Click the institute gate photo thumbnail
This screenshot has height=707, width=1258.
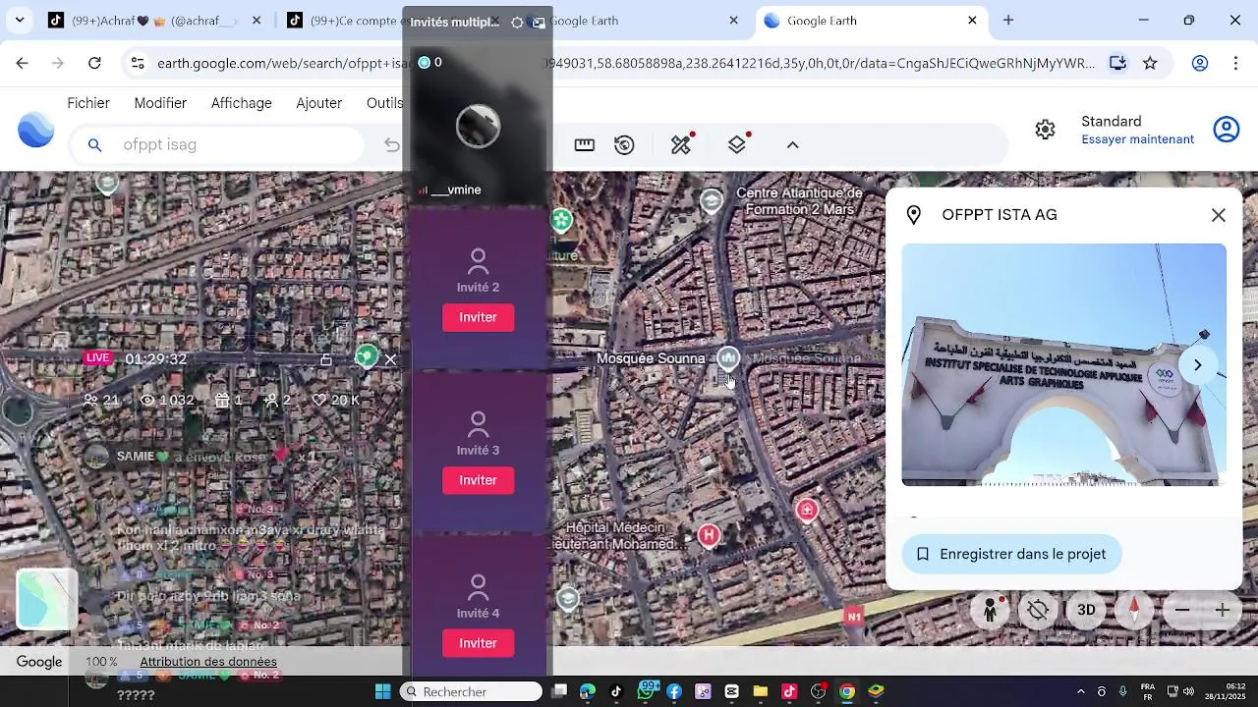1063,364
